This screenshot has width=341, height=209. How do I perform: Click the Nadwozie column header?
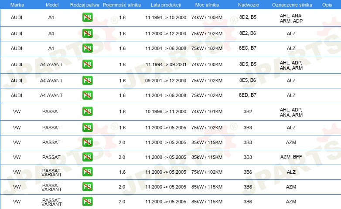point(249,5)
